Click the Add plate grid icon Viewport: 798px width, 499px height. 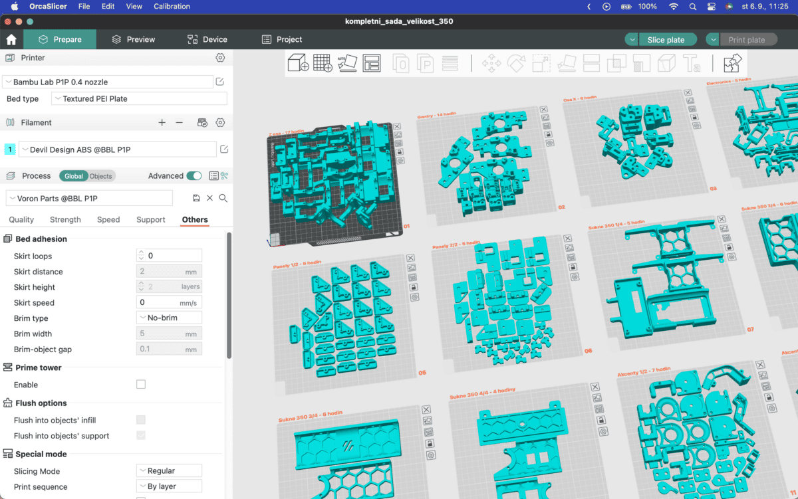pos(323,63)
